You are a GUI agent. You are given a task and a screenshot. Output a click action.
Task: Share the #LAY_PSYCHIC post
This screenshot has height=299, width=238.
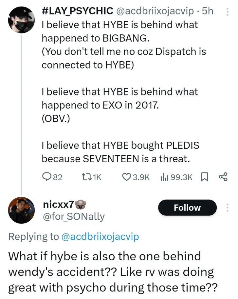[x=223, y=177]
